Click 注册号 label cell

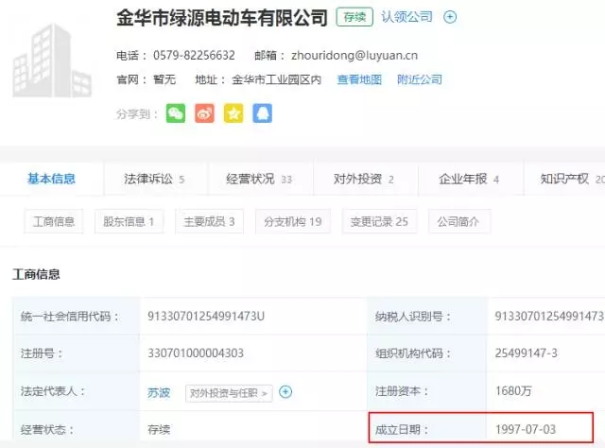point(76,353)
